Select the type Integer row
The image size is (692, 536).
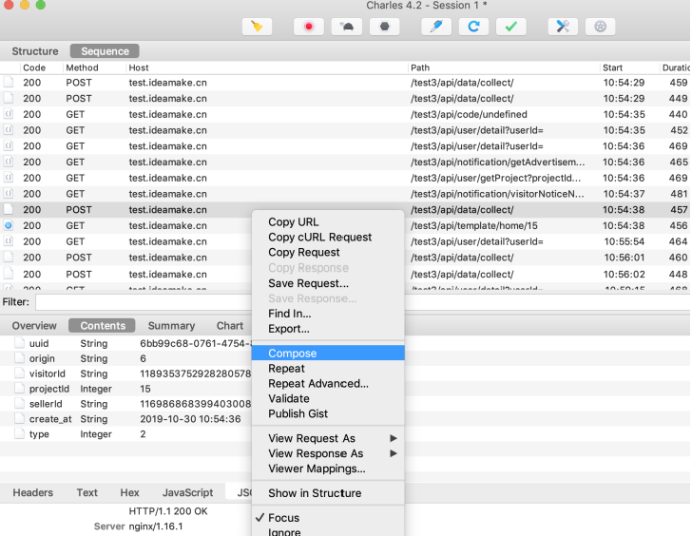pos(125,433)
